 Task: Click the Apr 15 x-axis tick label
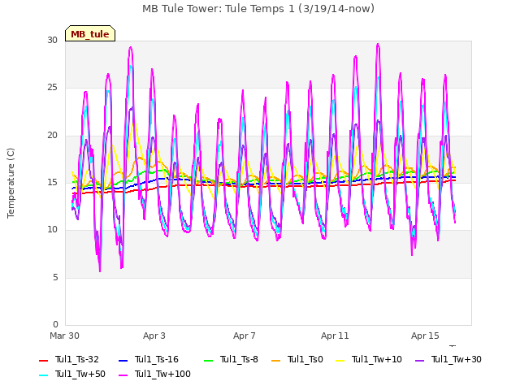[425, 336]
